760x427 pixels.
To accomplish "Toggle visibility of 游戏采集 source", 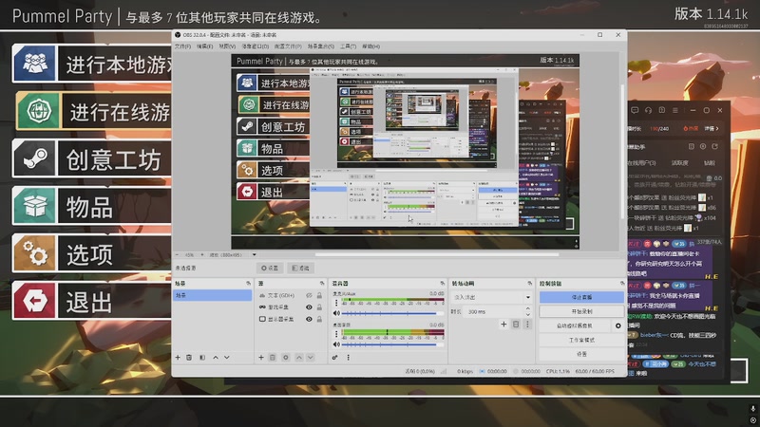I will pos(309,306).
